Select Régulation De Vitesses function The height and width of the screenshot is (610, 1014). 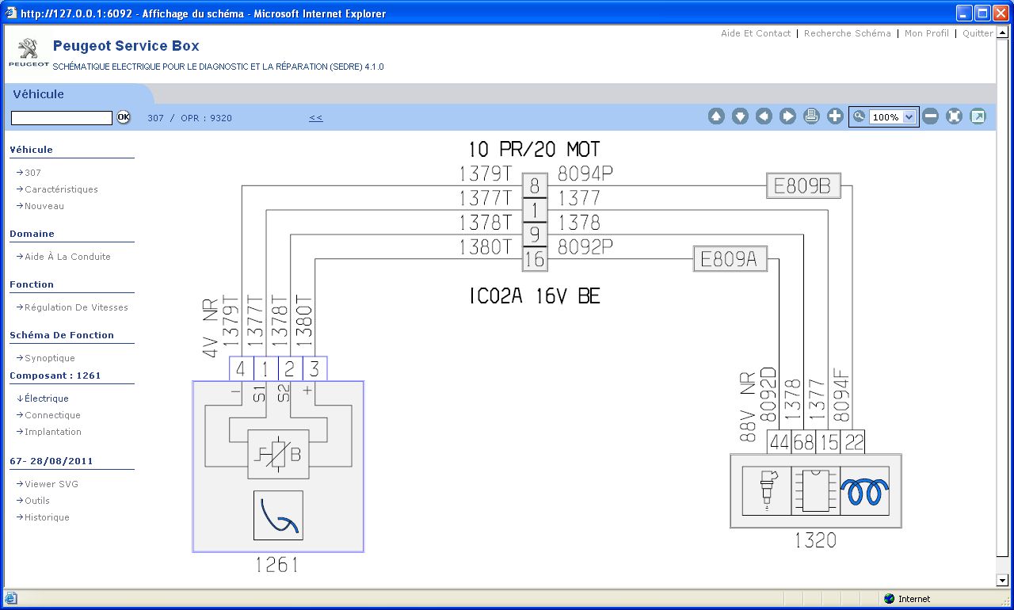tap(76, 307)
